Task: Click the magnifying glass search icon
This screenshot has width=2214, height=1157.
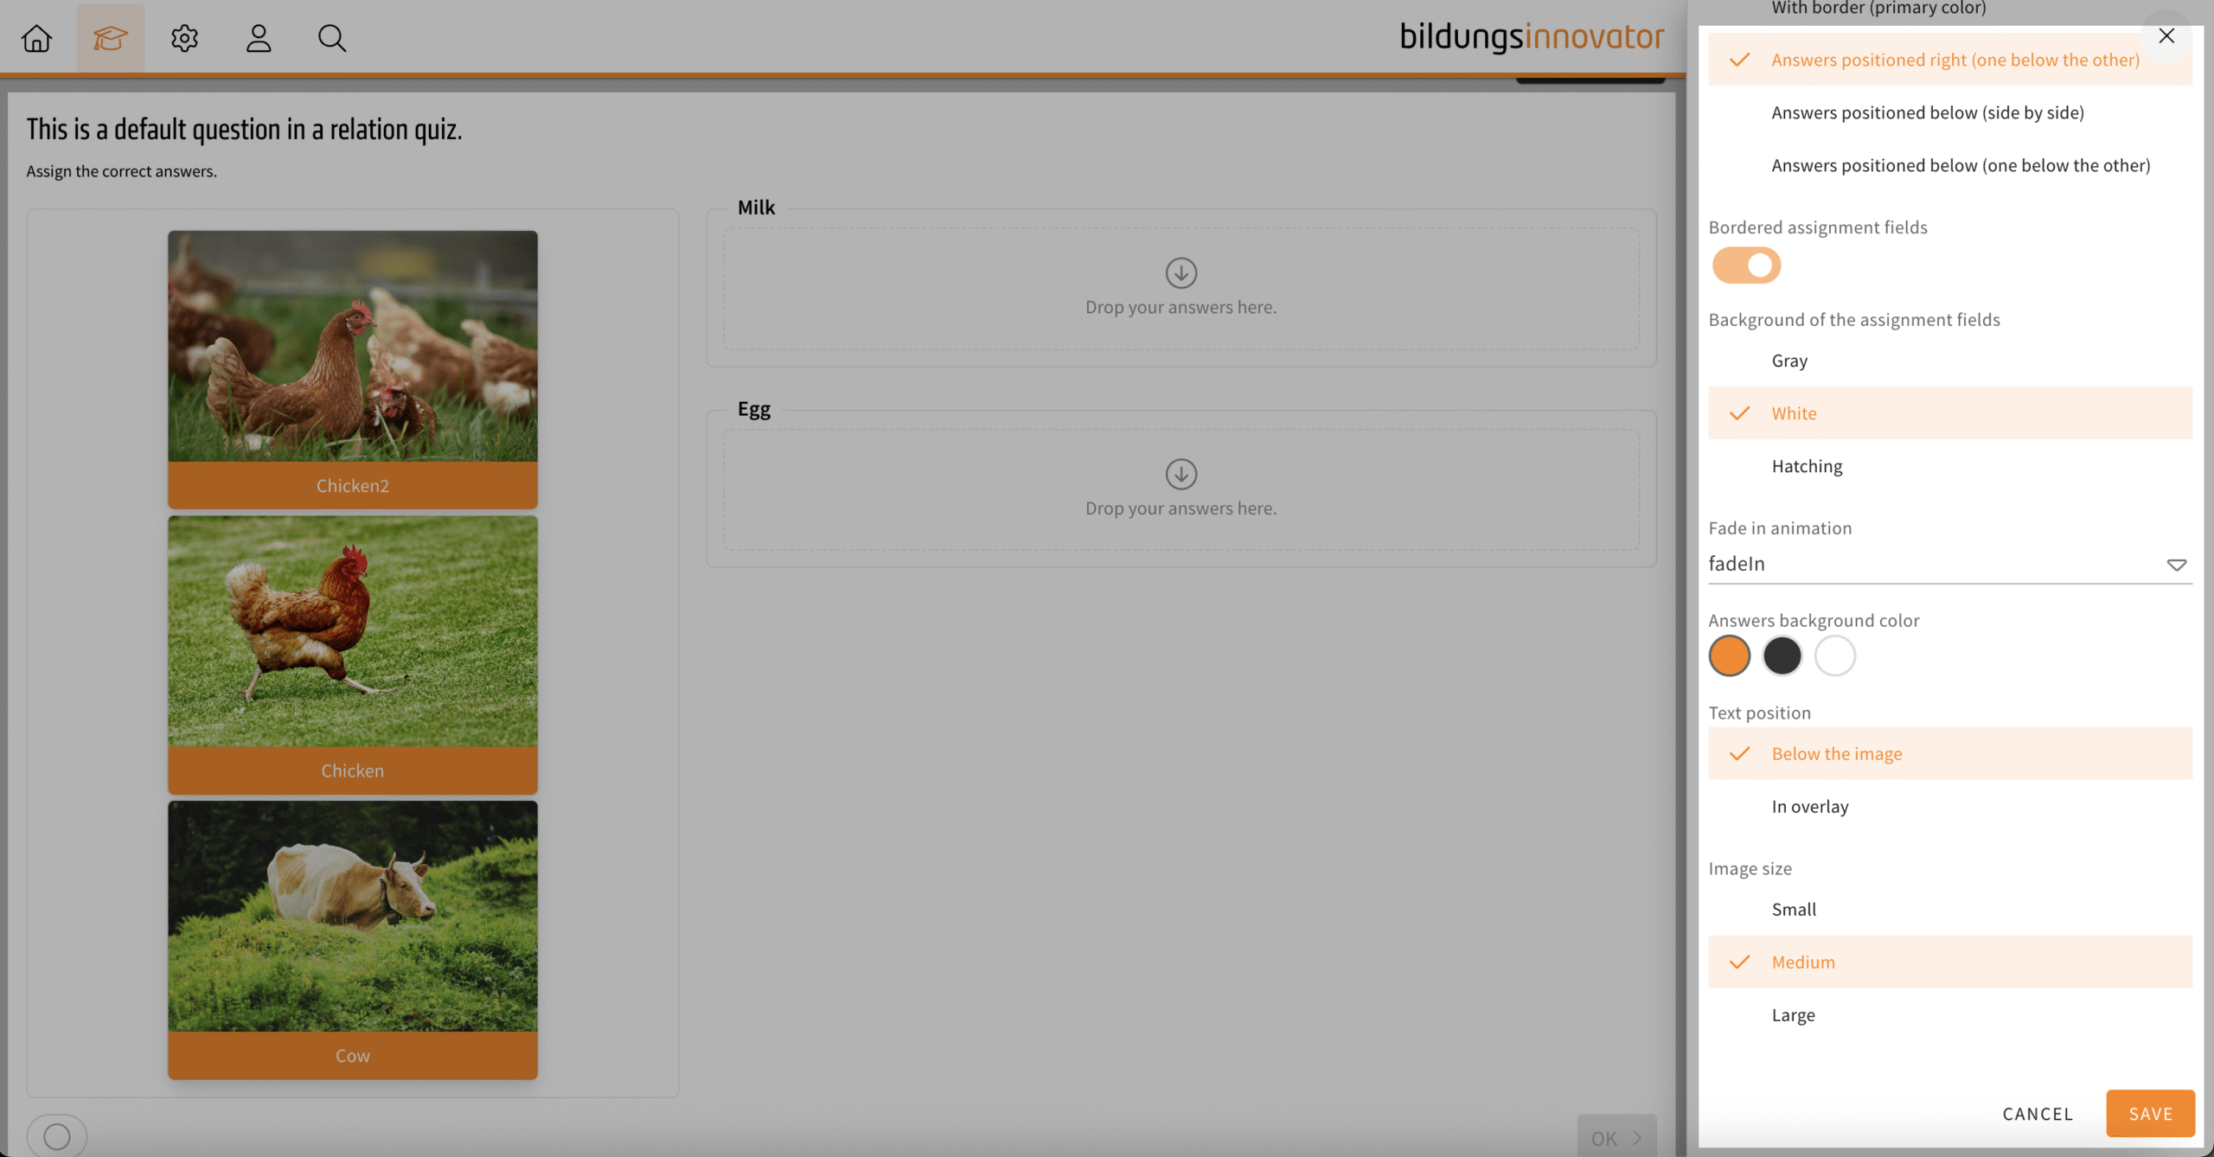Action: 332,38
